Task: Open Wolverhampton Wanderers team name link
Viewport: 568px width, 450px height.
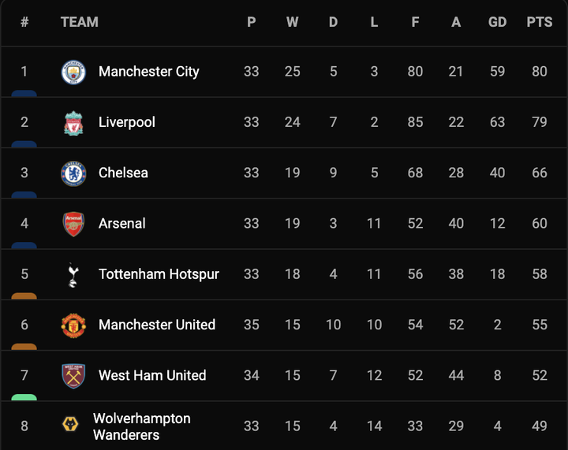Action: pyautogui.click(x=142, y=426)
